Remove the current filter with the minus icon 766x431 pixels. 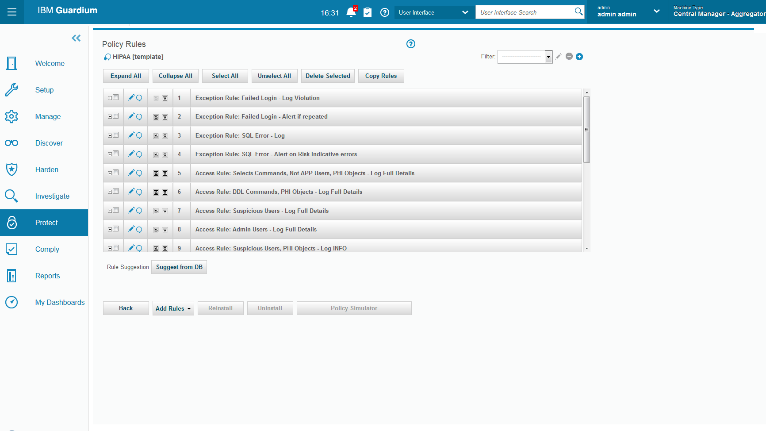click(x=569, y=57)
